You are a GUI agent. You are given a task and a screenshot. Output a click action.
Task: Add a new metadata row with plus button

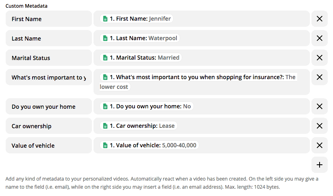pyautogui.click(x=319, y=165)
